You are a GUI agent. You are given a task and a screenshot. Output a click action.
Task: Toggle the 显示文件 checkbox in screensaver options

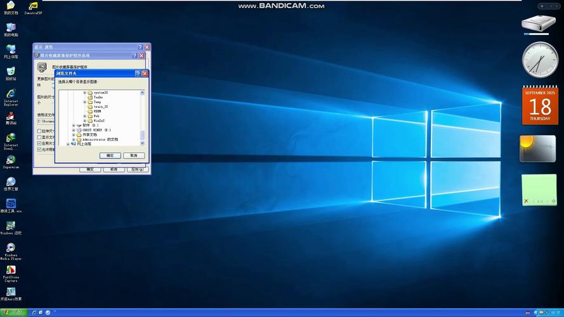click(39, 138)
